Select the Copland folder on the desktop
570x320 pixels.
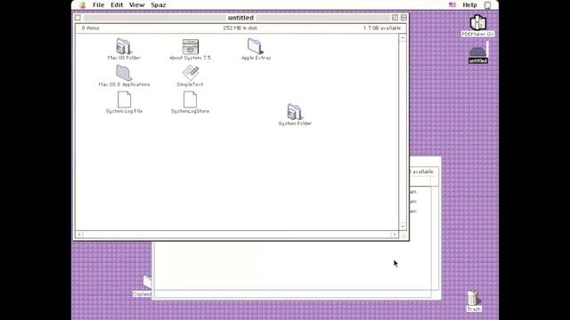tap(146, 282)
